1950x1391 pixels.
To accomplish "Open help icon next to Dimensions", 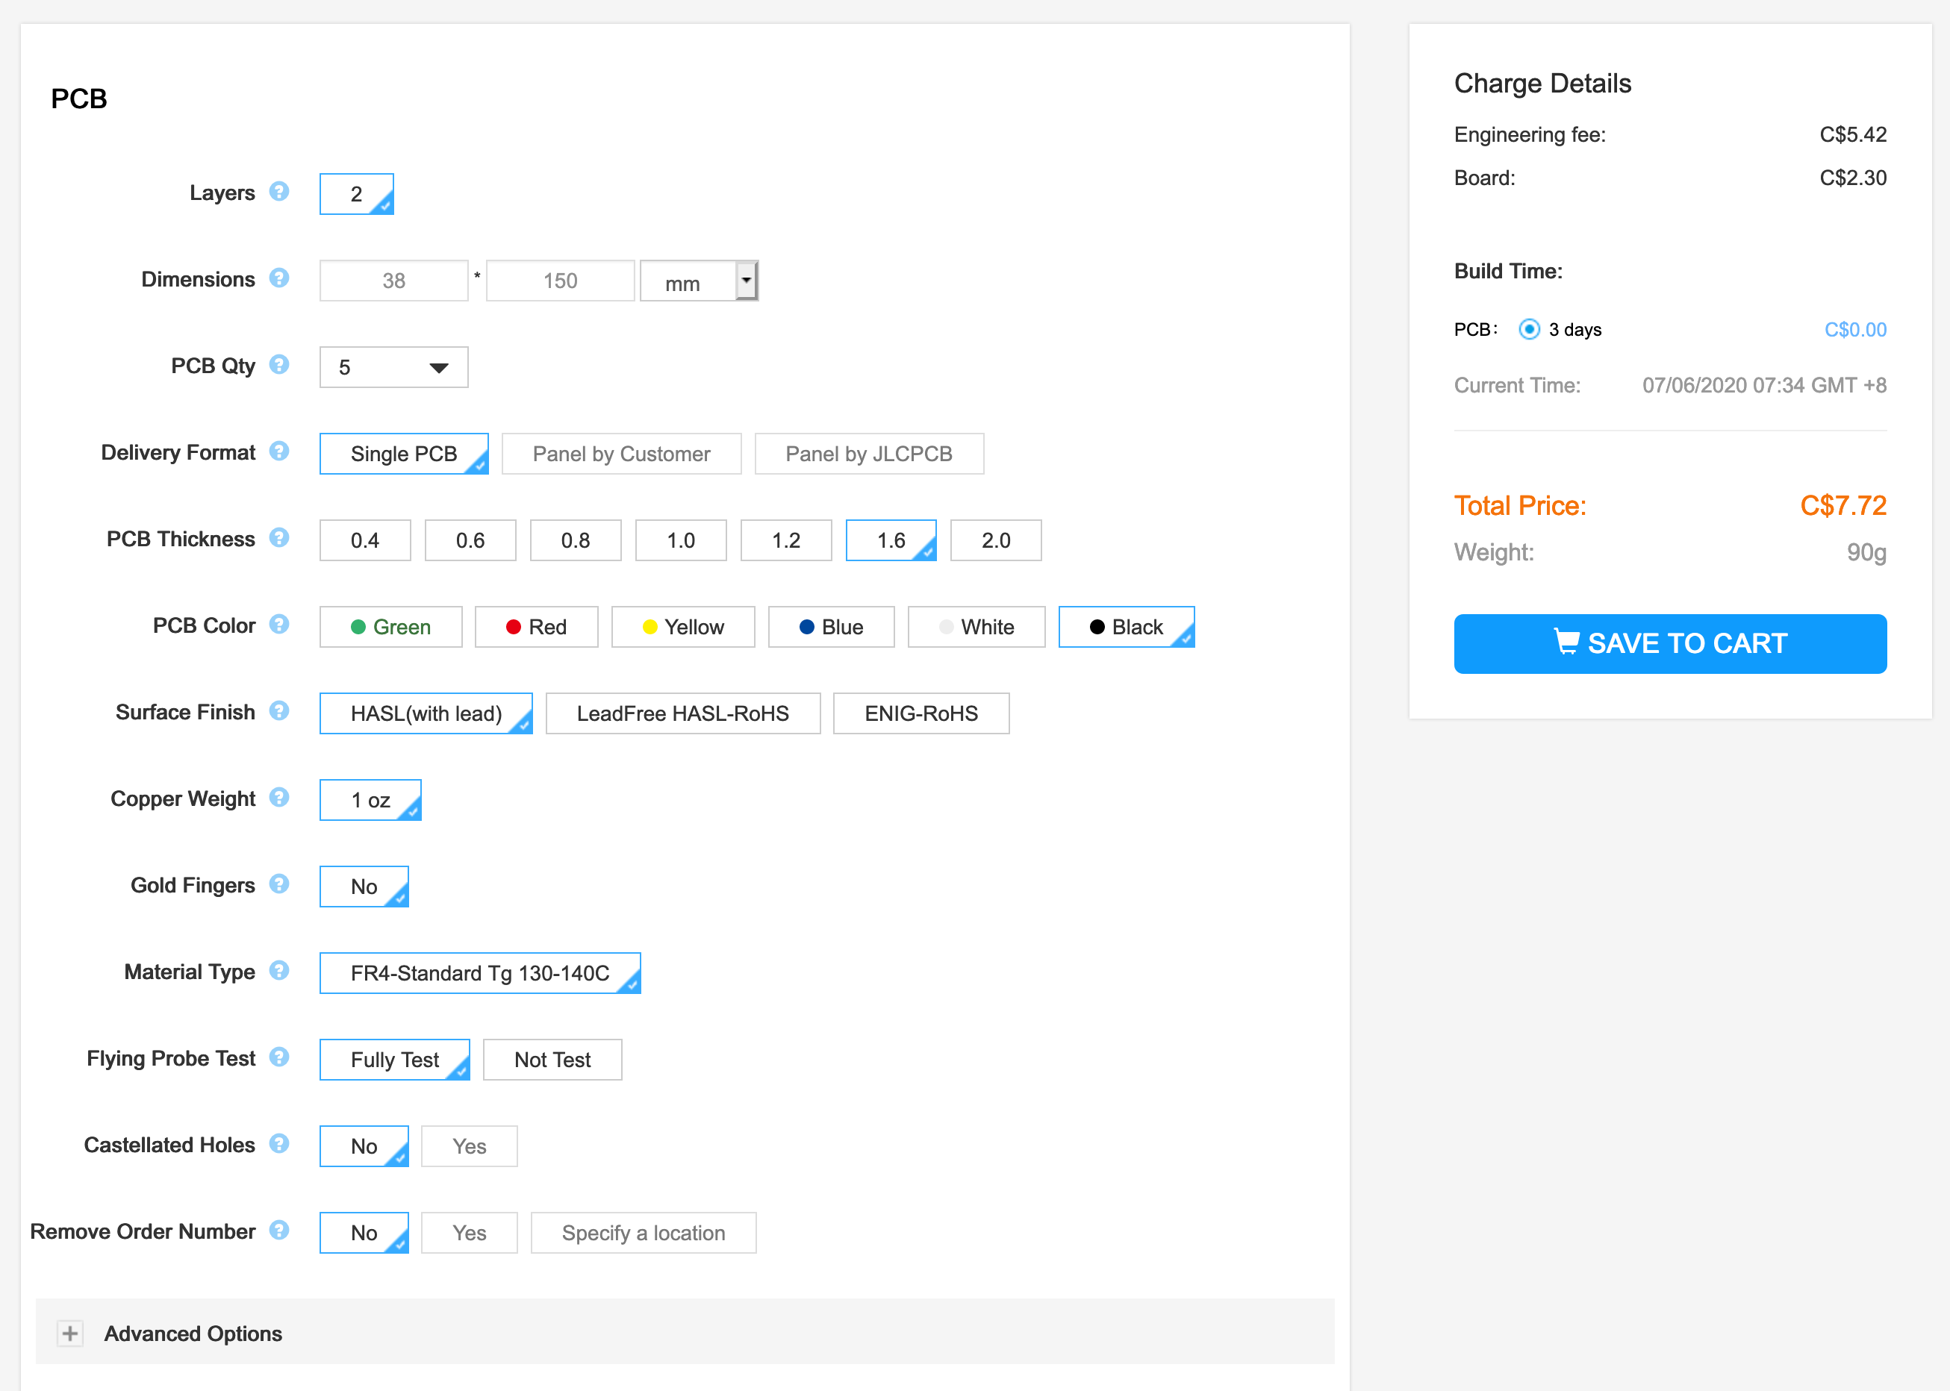I will 278,278.
